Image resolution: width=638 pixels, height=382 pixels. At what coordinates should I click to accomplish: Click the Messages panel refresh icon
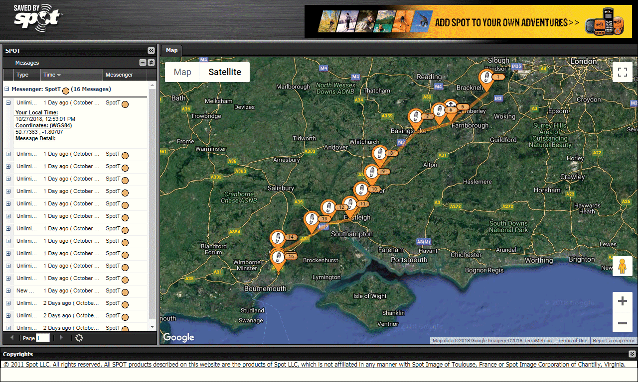point(151,63)
